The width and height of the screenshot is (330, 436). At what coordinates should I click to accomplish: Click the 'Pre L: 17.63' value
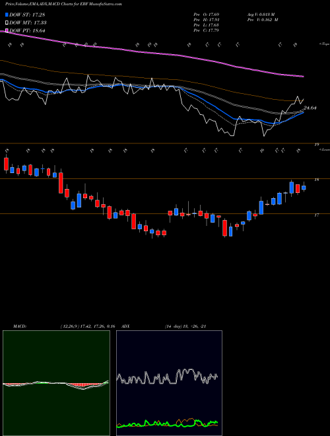[206, 24]
